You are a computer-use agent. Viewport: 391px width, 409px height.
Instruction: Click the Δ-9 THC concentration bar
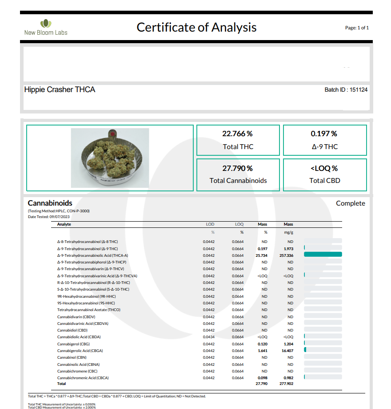point(323,247)
